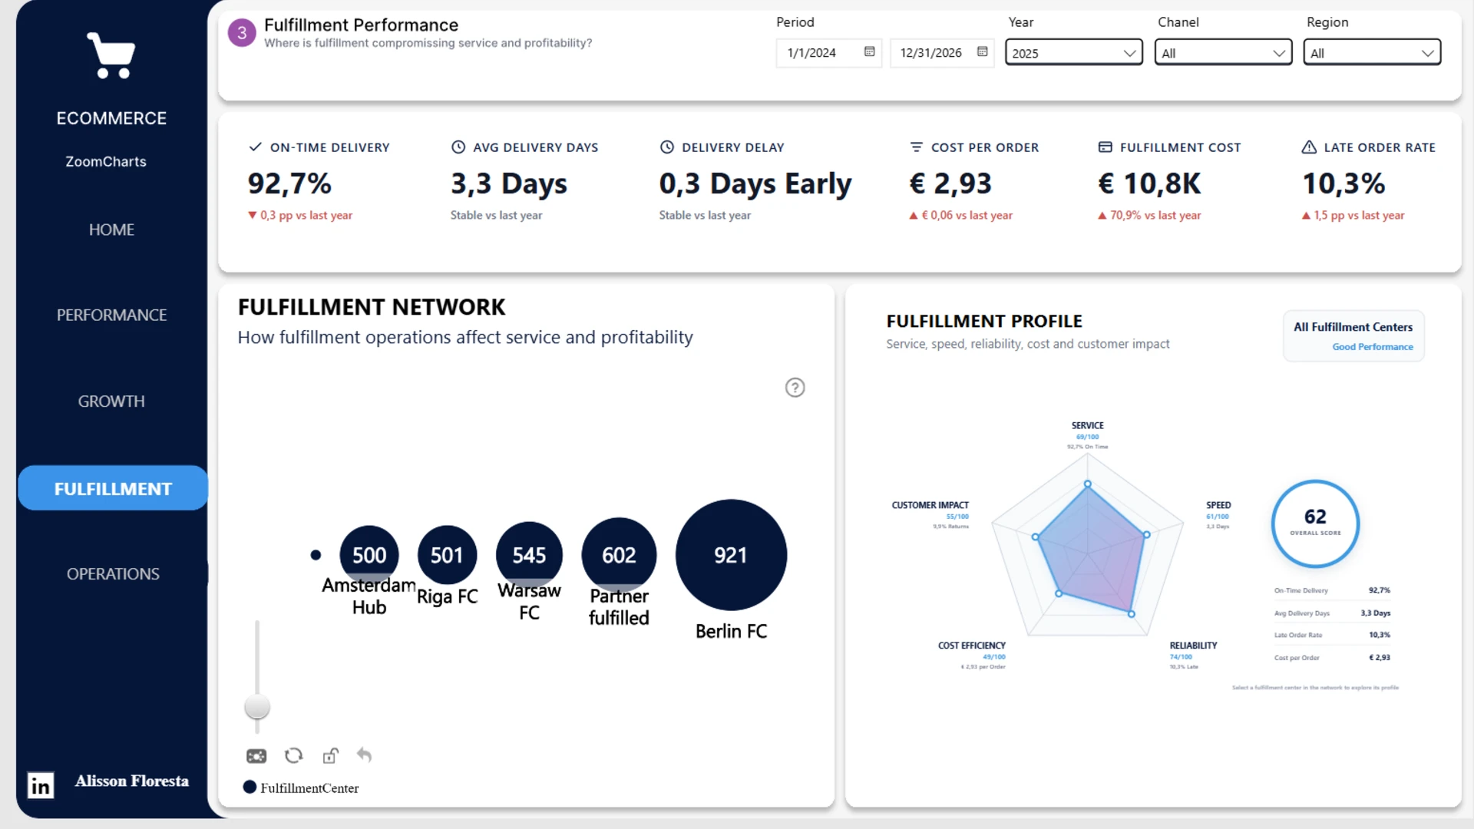Click the overall score 62 gauge
The width and height of the screenshot is (1474, 829).
[1315, 523]
